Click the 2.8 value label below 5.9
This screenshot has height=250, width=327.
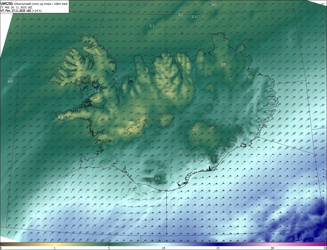pos(97,98)
